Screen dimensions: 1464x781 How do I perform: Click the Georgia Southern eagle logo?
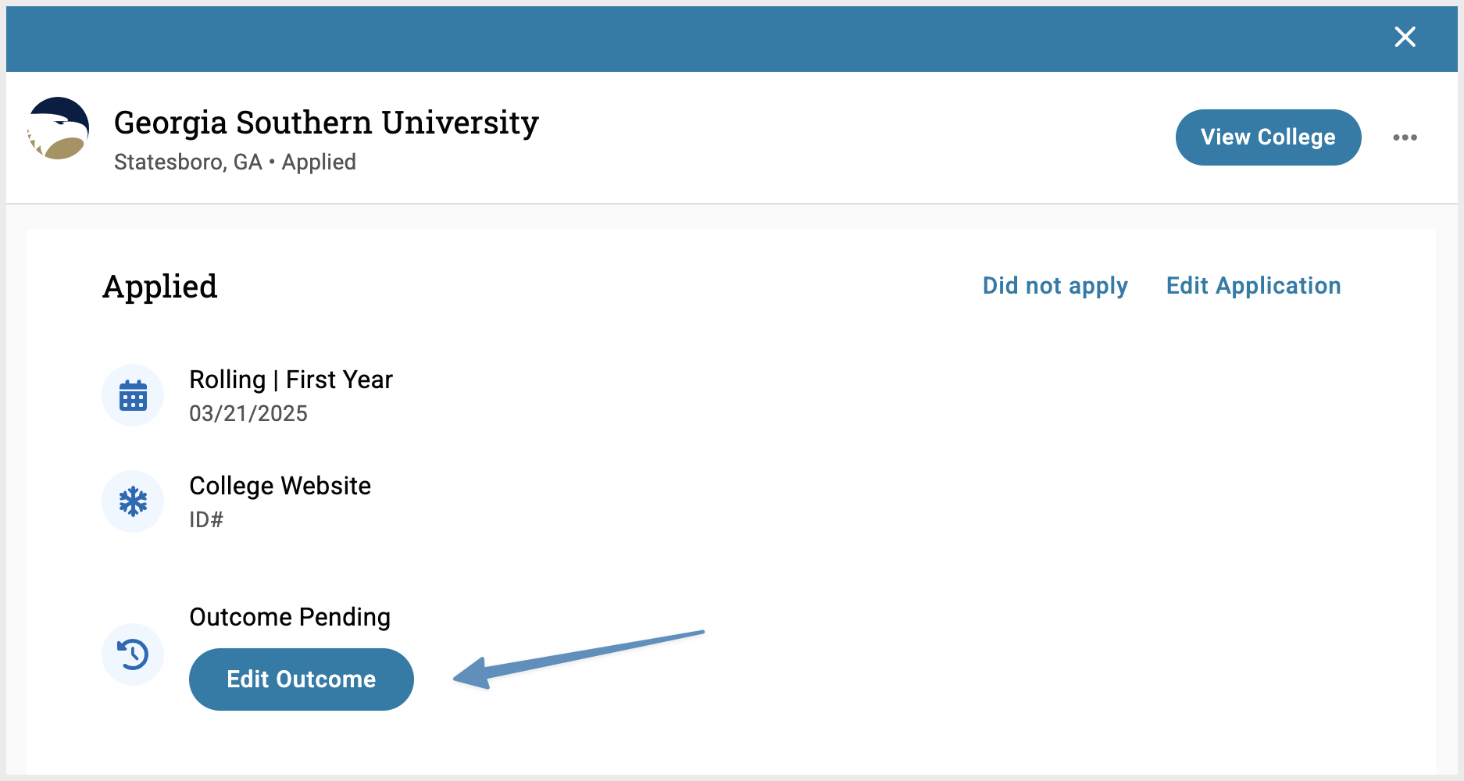[x=59, y=128]
